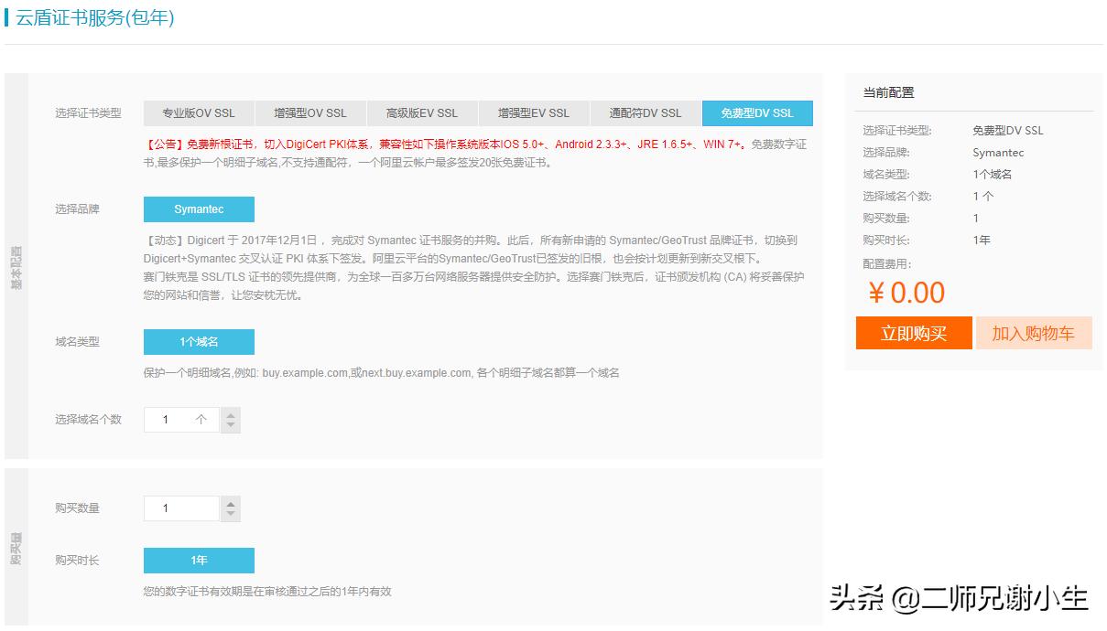Select the 1个域名 domain type option

coord(199,342)
